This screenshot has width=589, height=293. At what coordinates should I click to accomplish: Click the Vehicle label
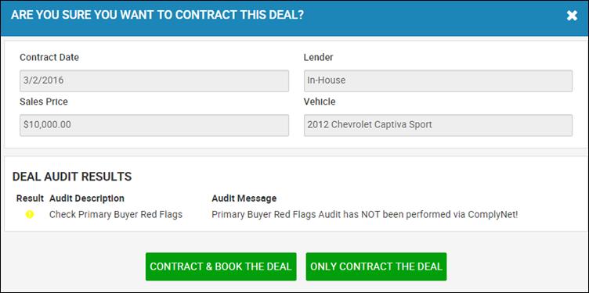point(320,102)
